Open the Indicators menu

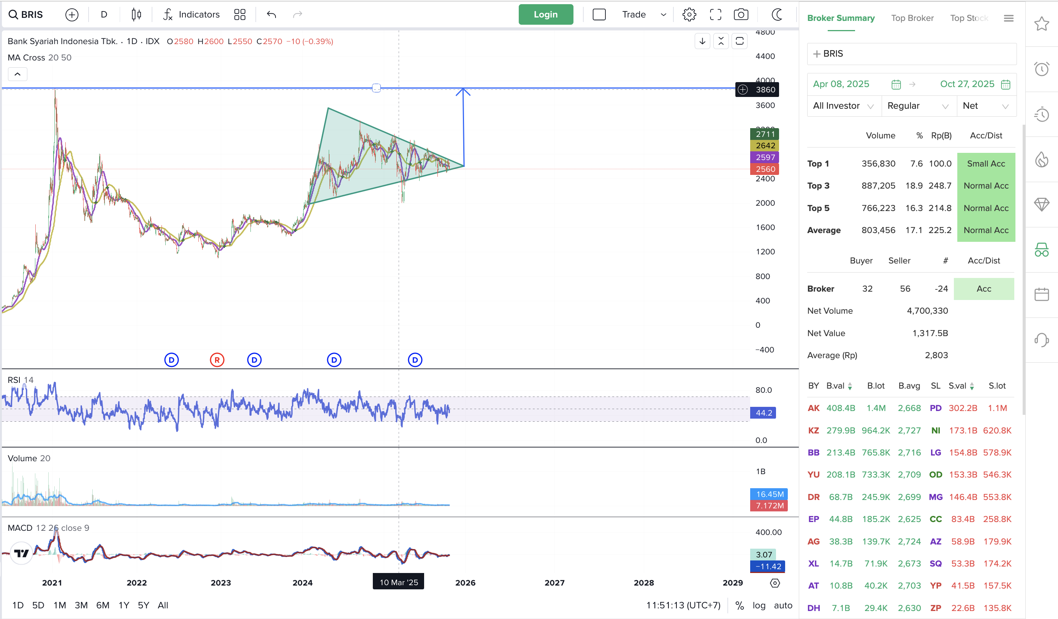coord(192,15)
